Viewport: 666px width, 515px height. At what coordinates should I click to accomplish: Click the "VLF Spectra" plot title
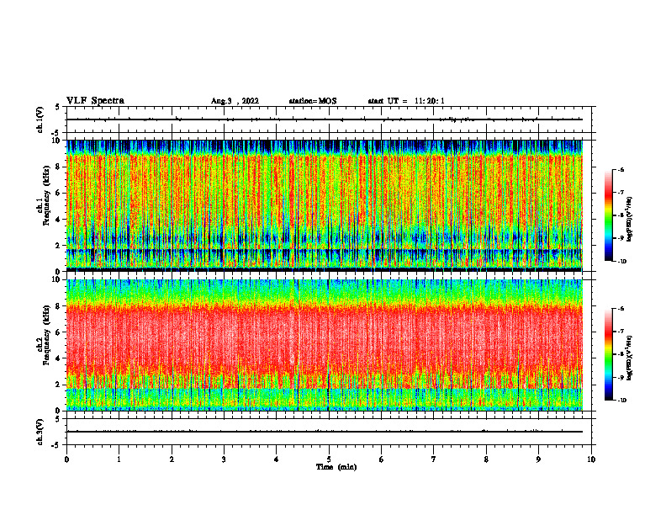coord(95,101)
